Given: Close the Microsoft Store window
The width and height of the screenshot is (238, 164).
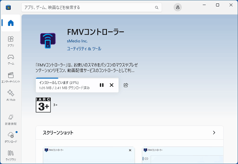Looking at the screenshot, I should pyautogui.click(x=231, y=5).
